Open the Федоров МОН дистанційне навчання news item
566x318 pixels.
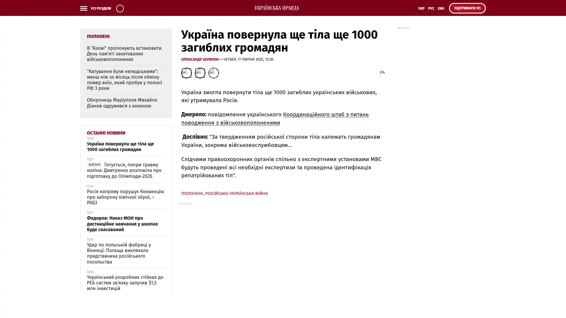pyautogui.click(x=122, y=224)
